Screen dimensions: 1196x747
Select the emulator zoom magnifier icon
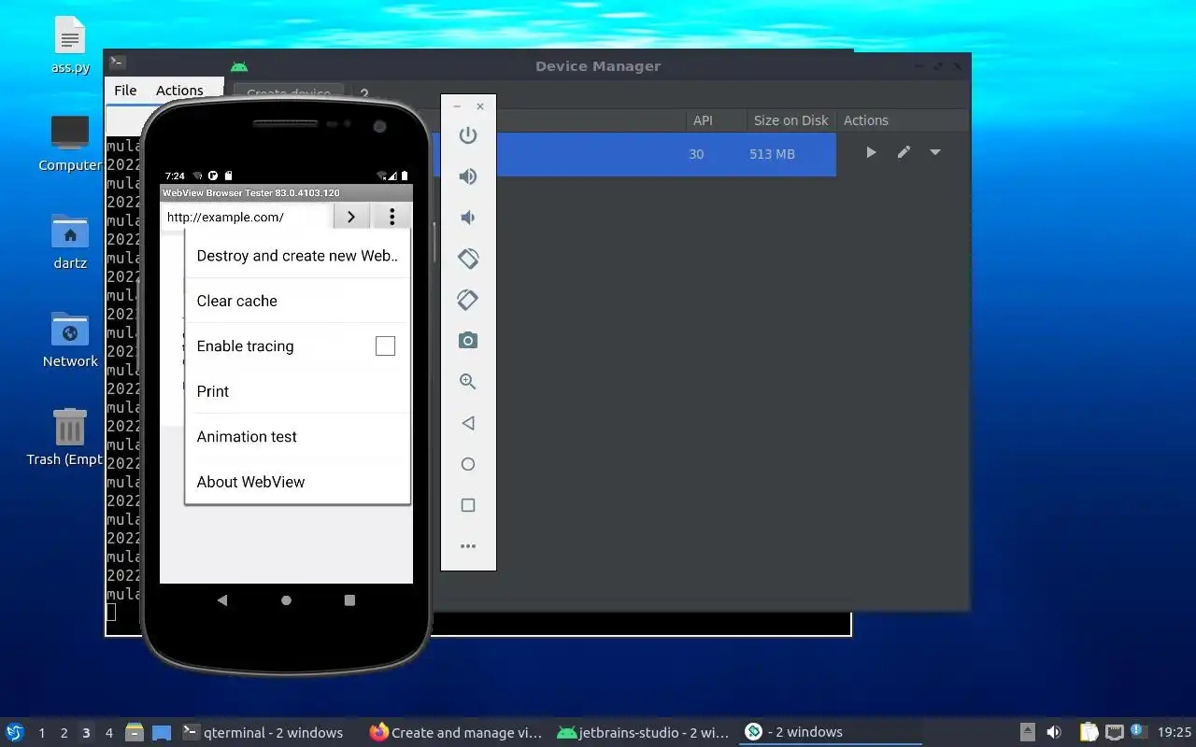[468, 382]
